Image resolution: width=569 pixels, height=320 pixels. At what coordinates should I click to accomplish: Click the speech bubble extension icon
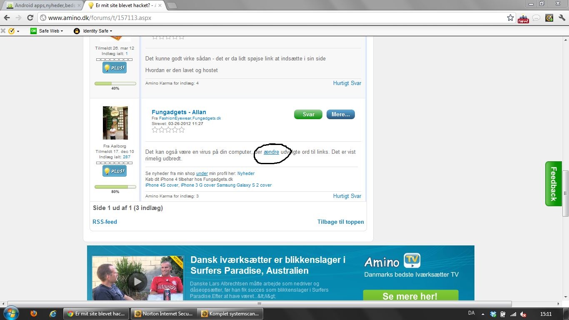[536, 18]
